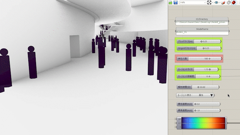The width and height of the screenshot is (240, 135).
Task: Open the エージェント表示 value list arrow
Action: 211,95
